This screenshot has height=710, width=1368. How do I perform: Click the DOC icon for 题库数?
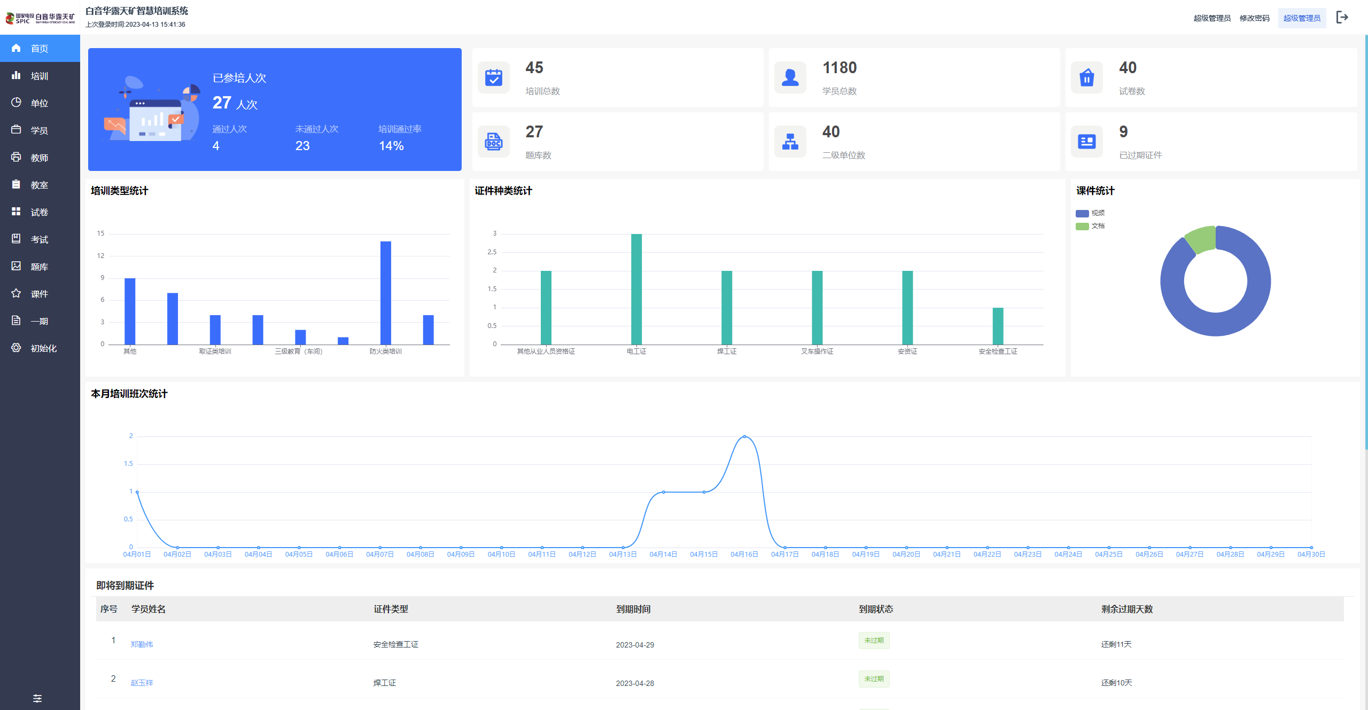click(x=493, y=142)
